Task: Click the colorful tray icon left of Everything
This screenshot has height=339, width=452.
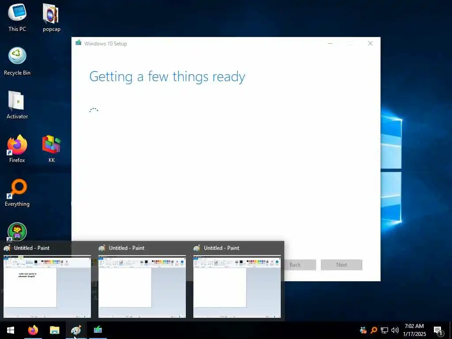Action: pyautogui.click(x=364, y=330)
